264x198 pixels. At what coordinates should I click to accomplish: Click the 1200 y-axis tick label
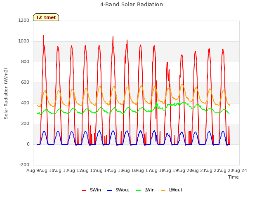[x=24, y=20]
